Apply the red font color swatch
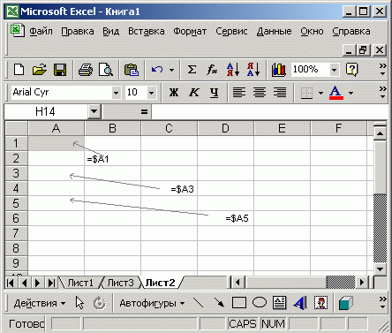392x333 pixels. [x=336, y=93]
